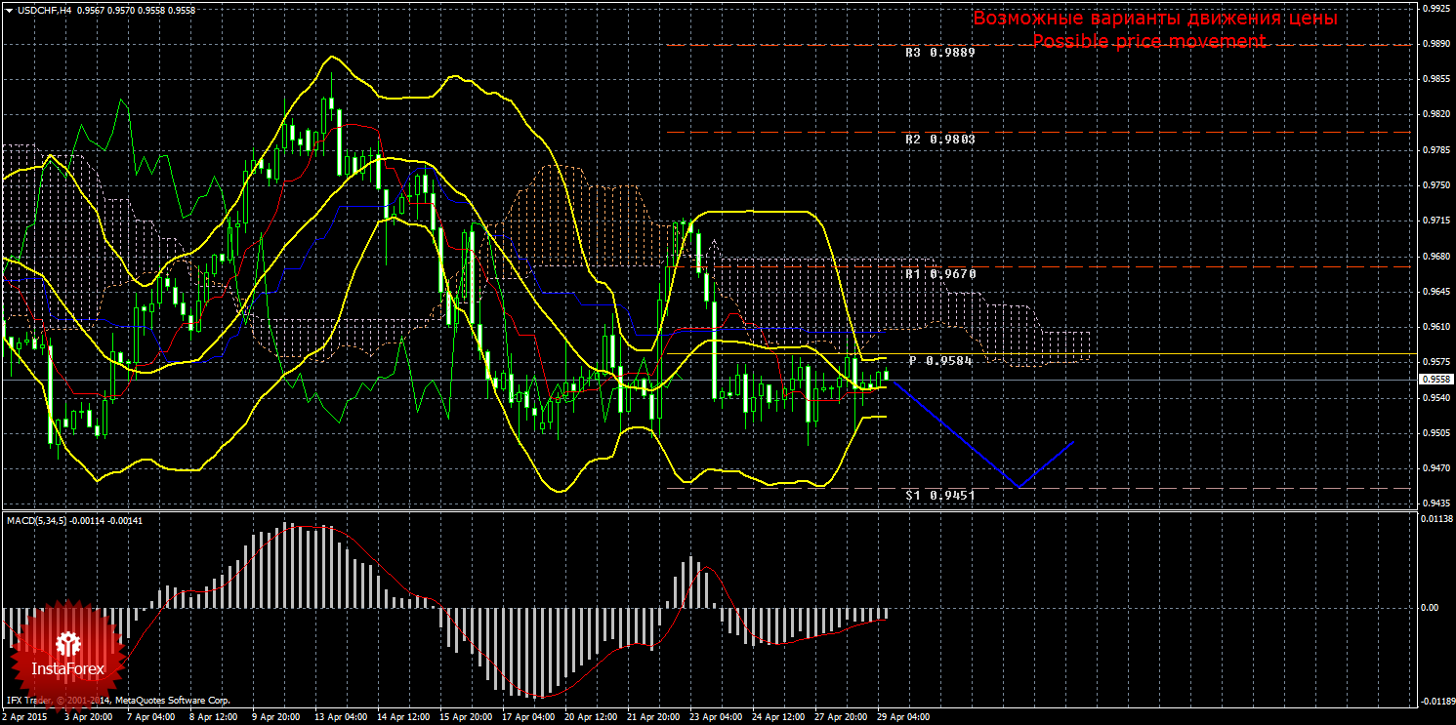Image resolution: width=1456 pixels, height=725 pixels.
Task: Click the current price tag 0.9558
Action: [1435, 380]
